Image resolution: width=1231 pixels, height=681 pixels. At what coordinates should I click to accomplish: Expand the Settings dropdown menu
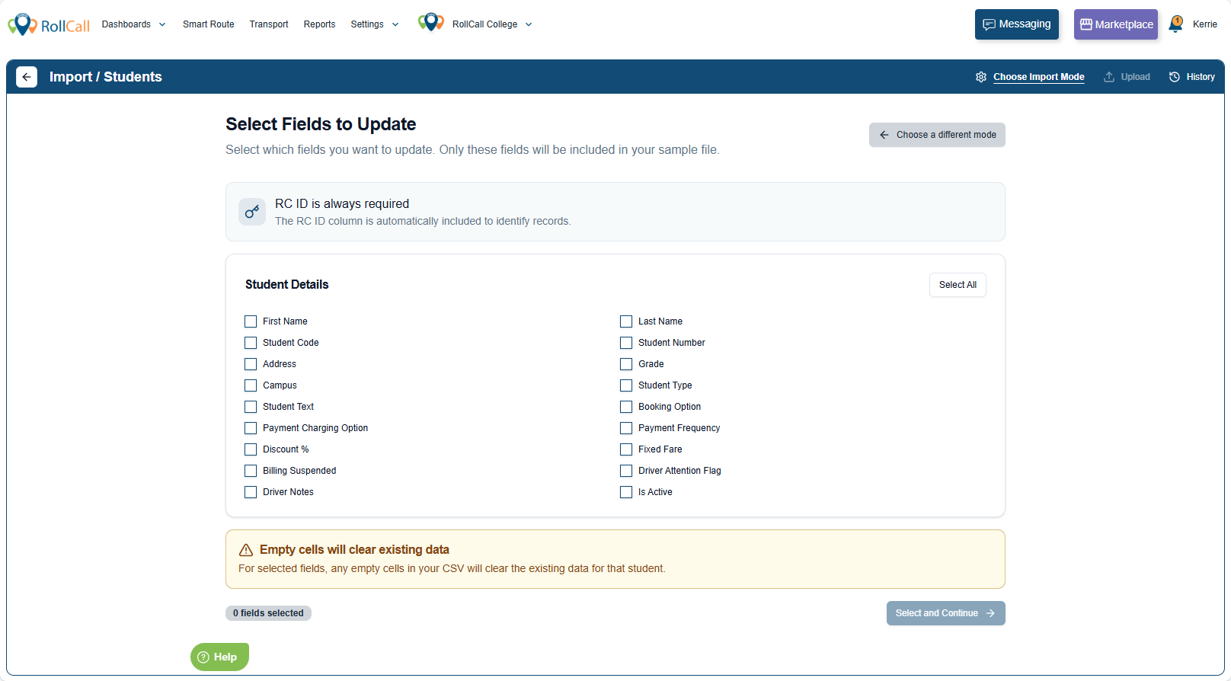[374, 24]
